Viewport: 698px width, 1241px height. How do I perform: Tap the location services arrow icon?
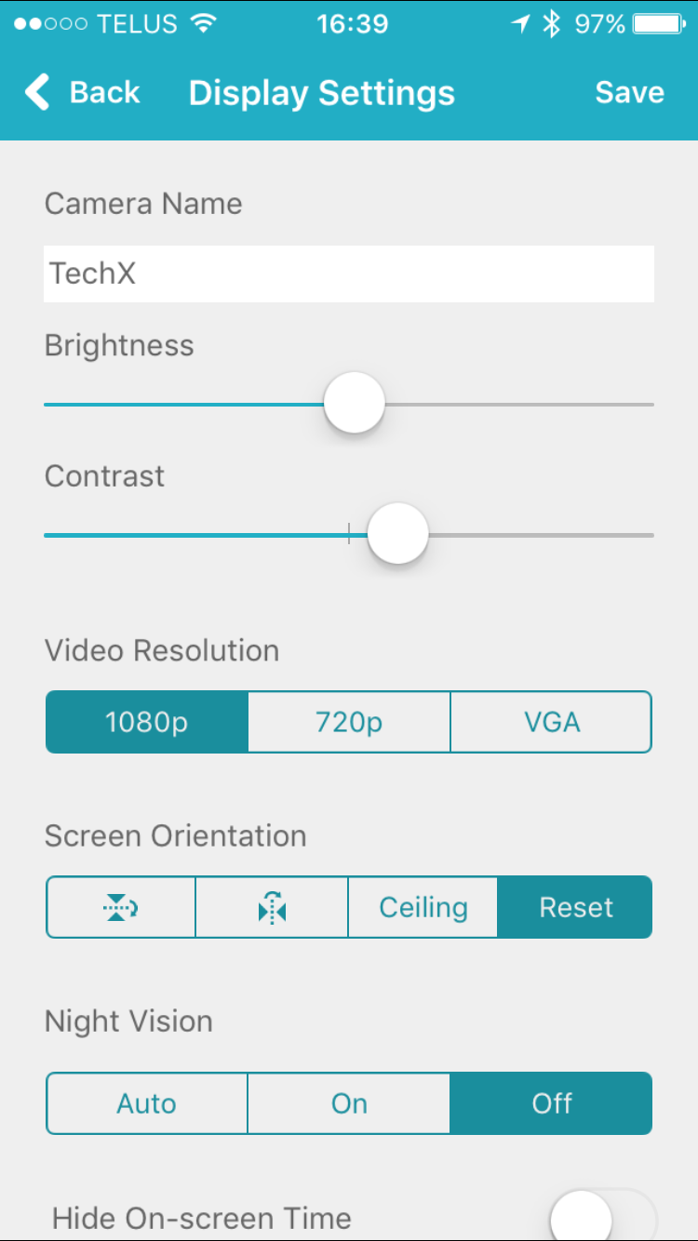click(521, 25)
